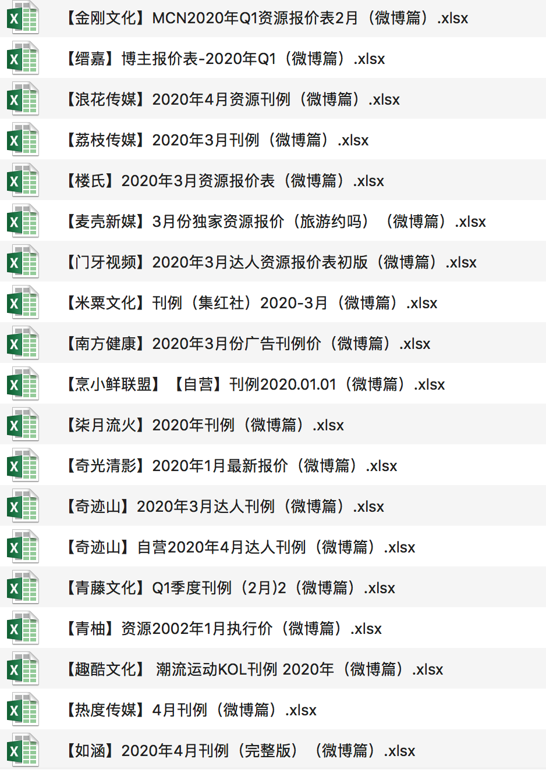Select 趣酷文化 潮流运动KOL刊例 file name
This screenshot has height=770, width=546.
point(253,669)
